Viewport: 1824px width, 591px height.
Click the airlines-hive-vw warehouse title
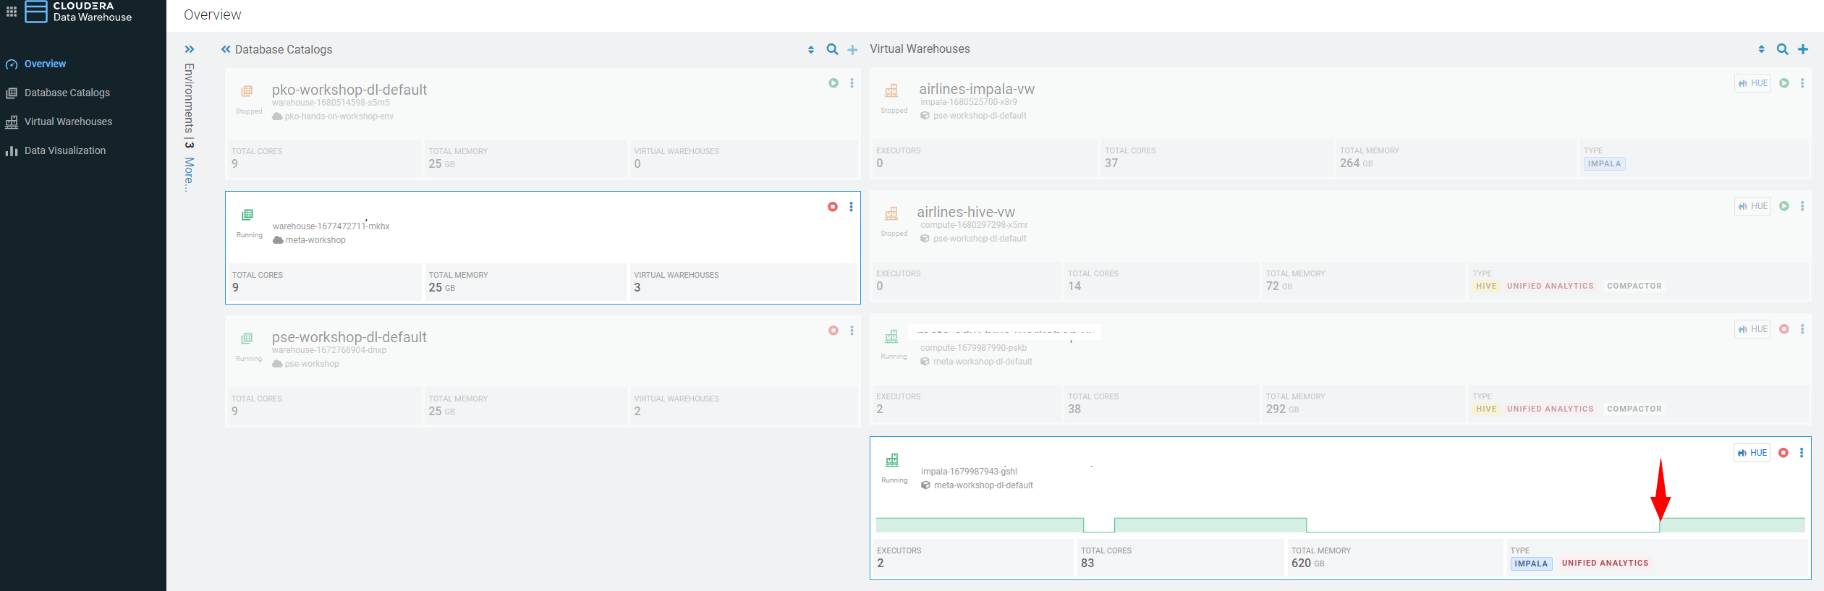tap(966, 212)
